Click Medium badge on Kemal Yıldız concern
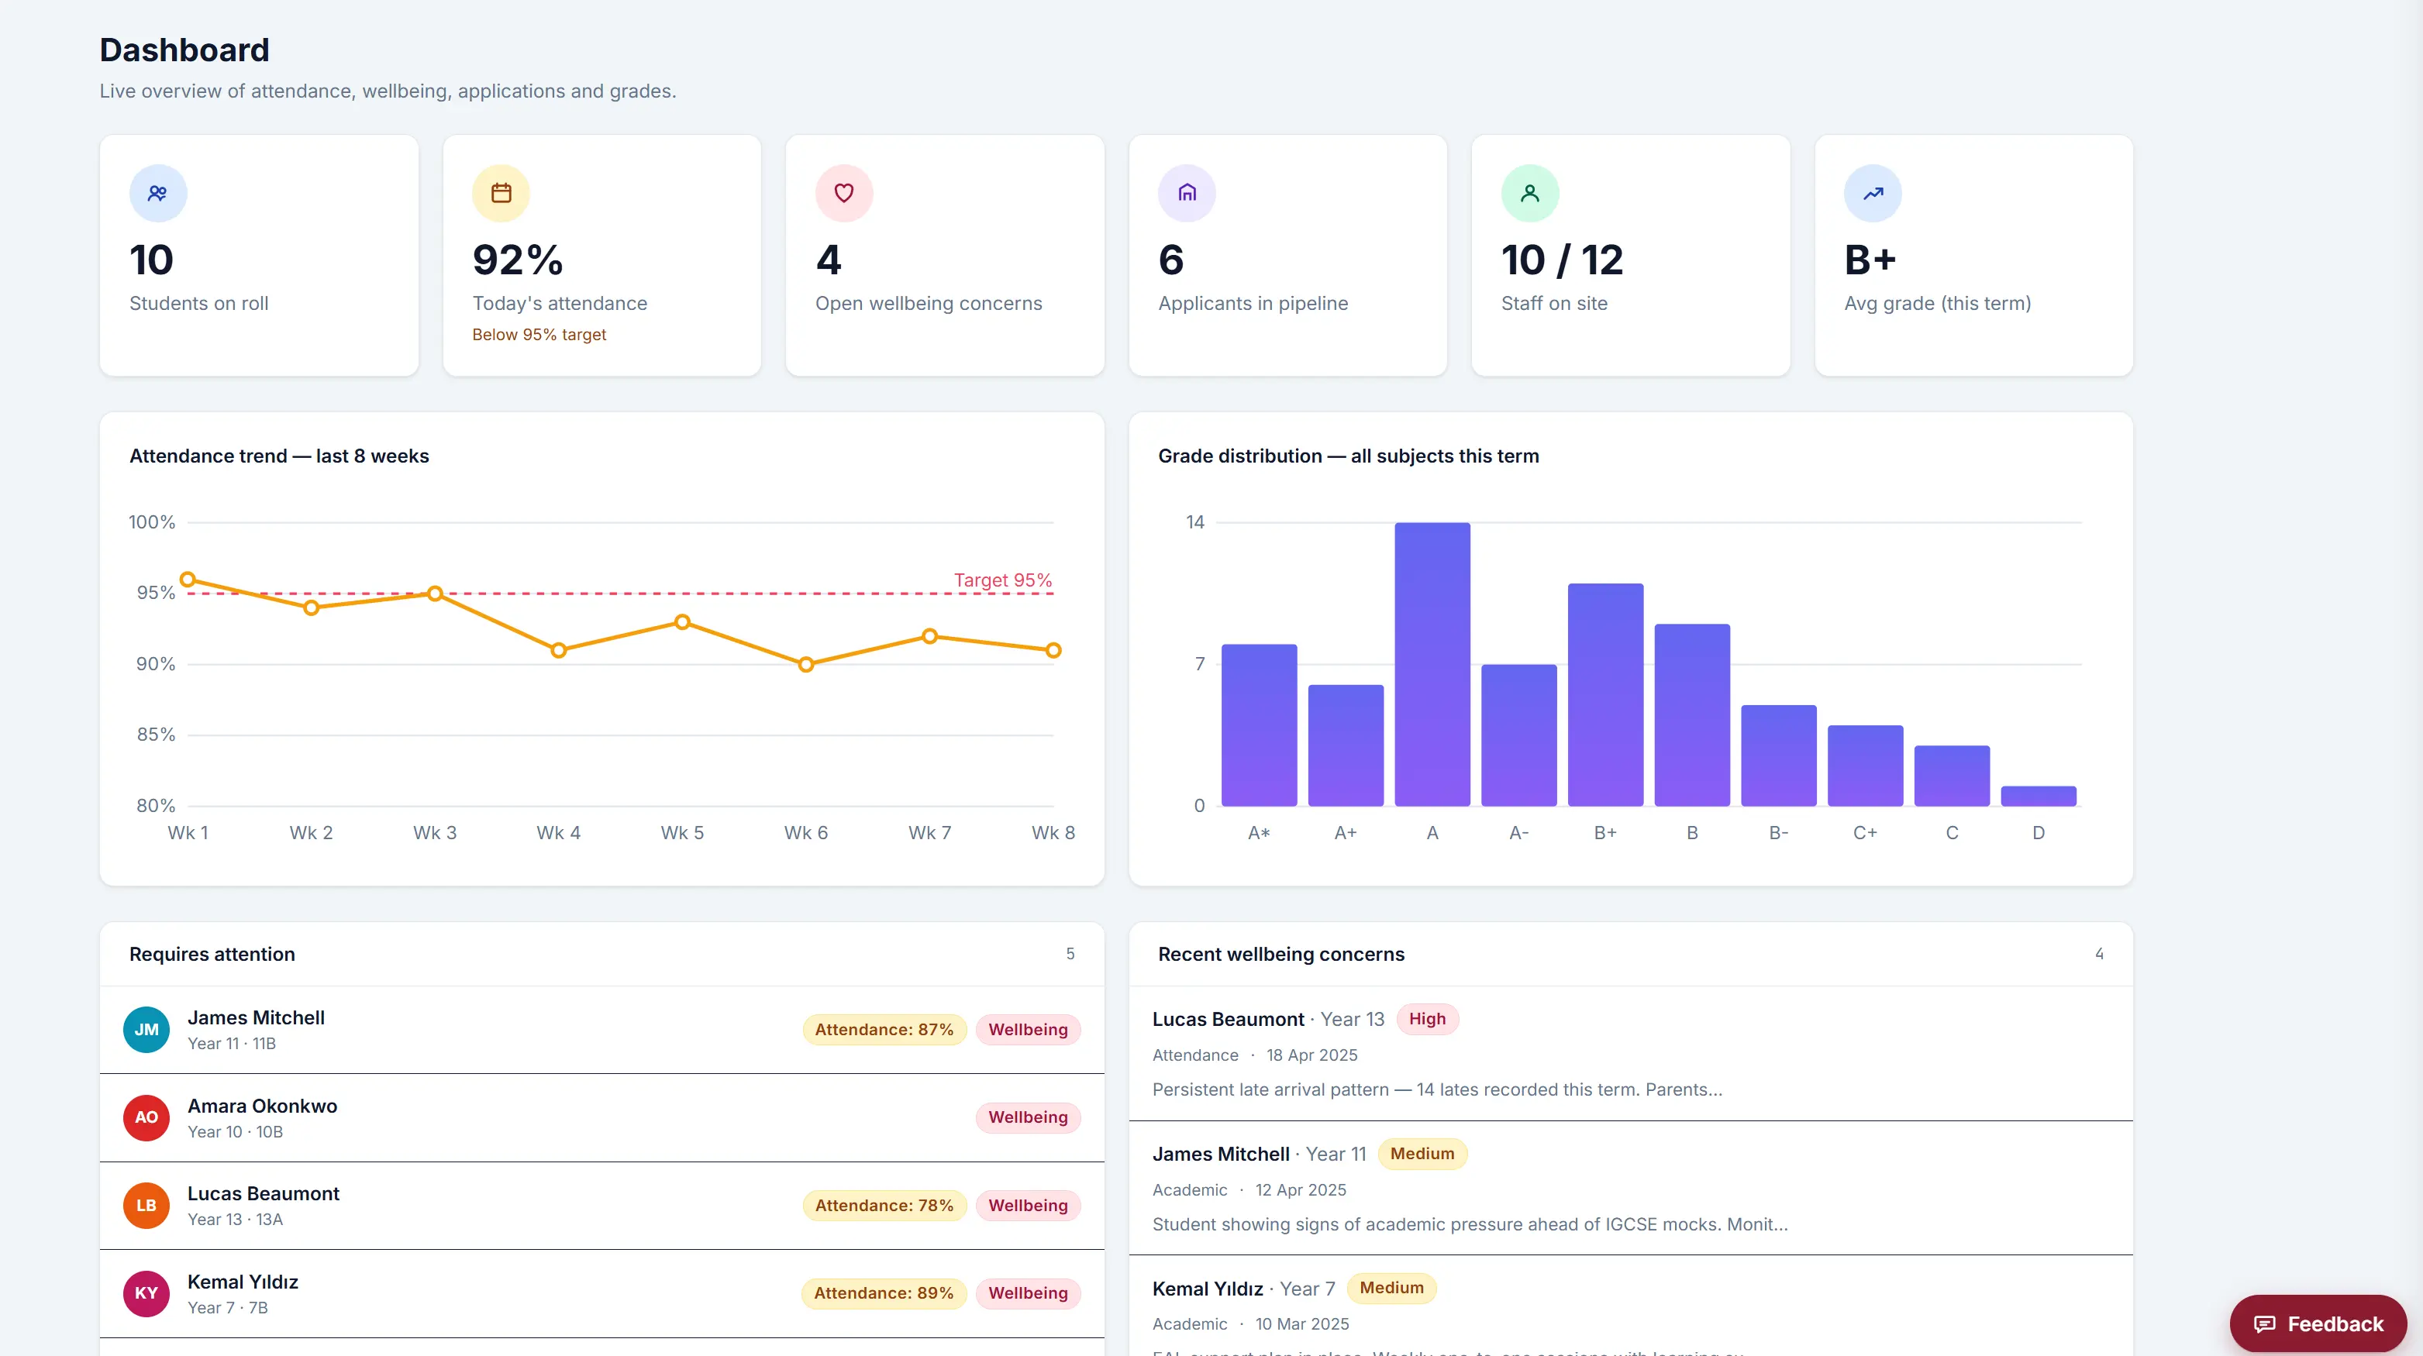Viewport: 2423px width, 1356px height. coord(1391,1289)
